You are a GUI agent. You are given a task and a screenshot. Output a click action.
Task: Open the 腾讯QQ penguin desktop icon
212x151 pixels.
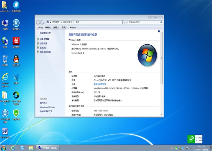click(16, 60)
